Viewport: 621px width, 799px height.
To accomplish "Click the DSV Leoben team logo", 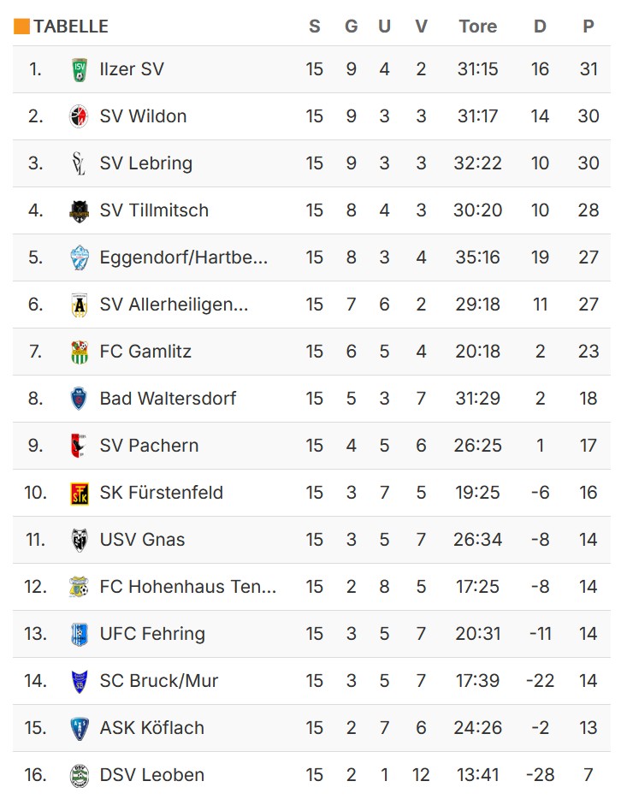I will [79, 775].
